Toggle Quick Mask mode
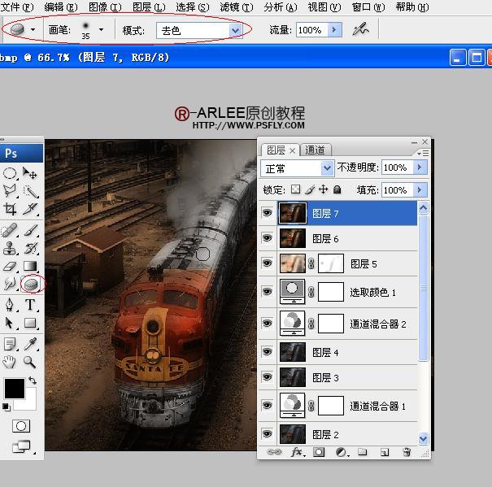 pyautogui.click(x=21, y=426)
